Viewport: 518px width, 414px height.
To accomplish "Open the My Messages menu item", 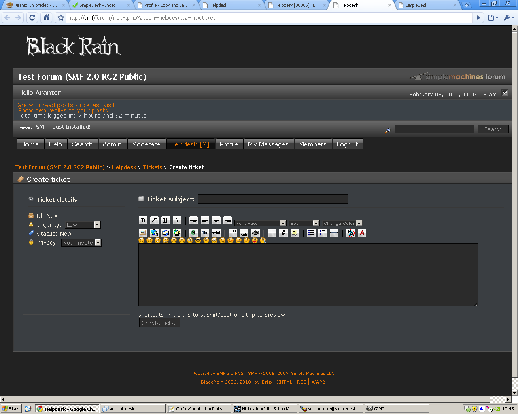I will click(268, 144).
